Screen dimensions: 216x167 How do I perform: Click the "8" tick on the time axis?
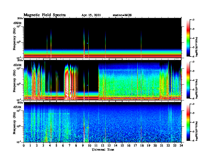pos(76,145)
